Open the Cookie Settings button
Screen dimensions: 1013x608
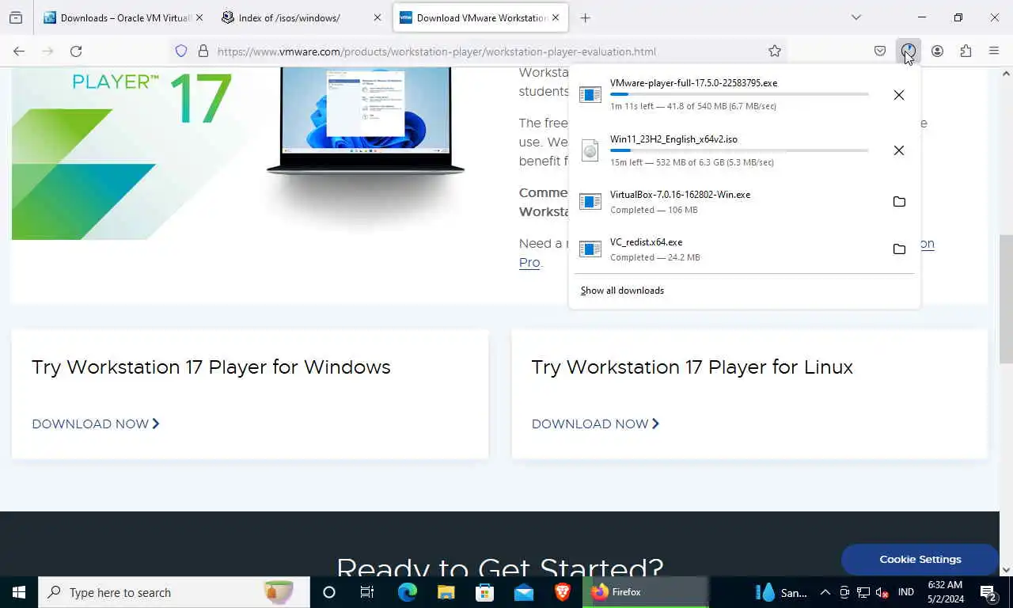[x=920, y=559]
